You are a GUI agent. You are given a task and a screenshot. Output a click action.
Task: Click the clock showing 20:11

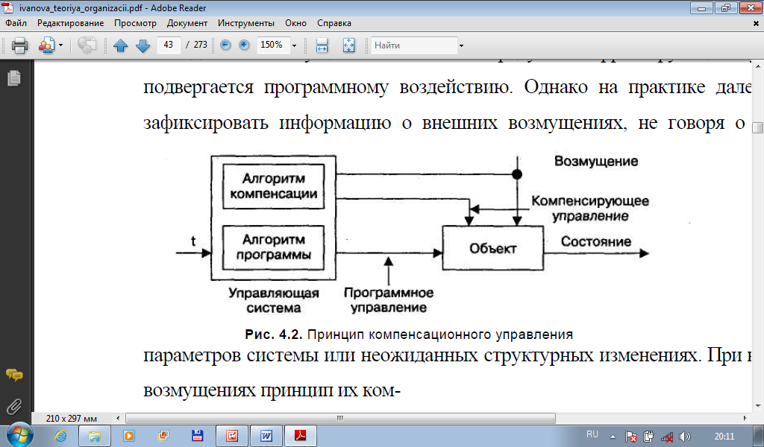coord(724,437)
